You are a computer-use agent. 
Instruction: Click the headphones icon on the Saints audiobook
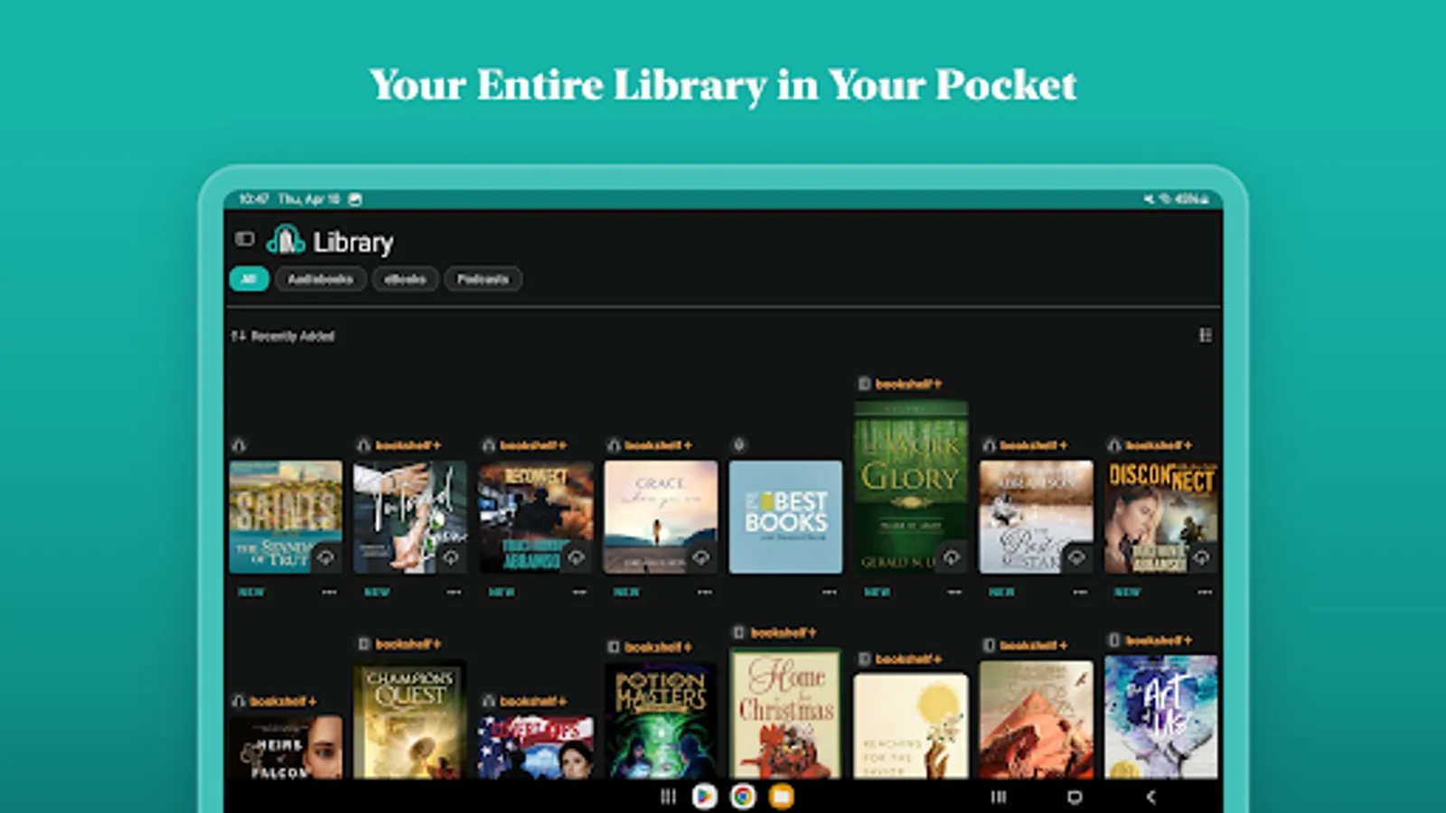pyautogui.click(x=240, y=444)
